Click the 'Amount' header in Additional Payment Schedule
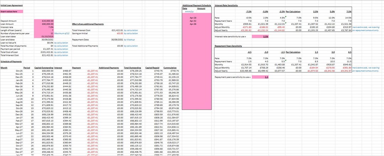This screenshot has height=156, width=384. coord(201,9)
